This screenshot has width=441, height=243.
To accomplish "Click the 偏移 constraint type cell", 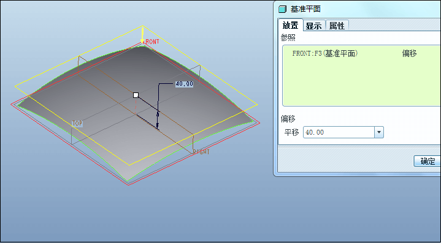I will tap(409, 53).
